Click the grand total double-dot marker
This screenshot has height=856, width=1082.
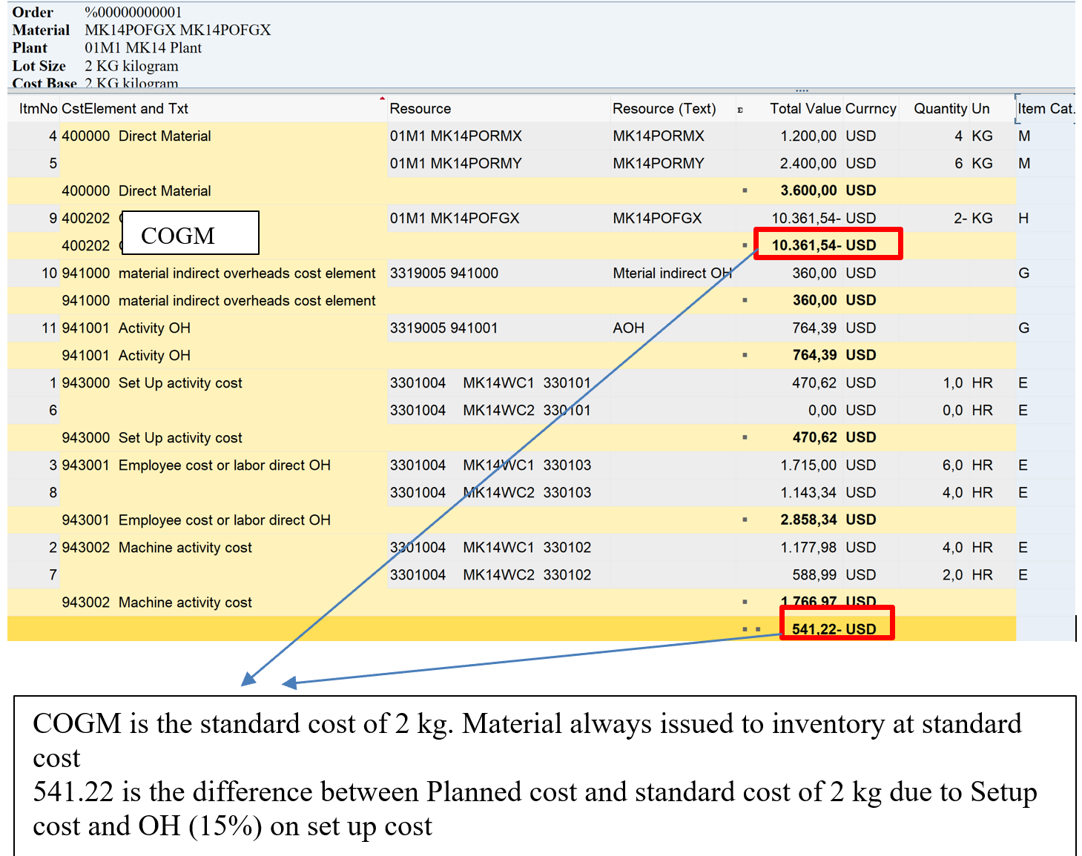pyautogui.click(x=751, y=629)
